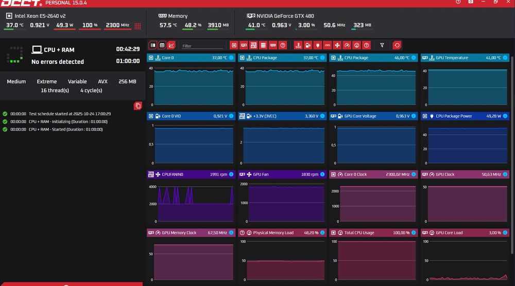Click the 4 cycle(s) setting
Image resolution: width=515 pixels, height=286 pixels.
[91, 91]
